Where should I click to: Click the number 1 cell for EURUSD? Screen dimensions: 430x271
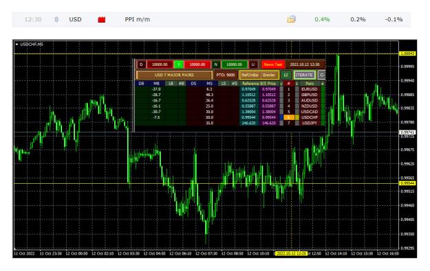tap(288, 89)
